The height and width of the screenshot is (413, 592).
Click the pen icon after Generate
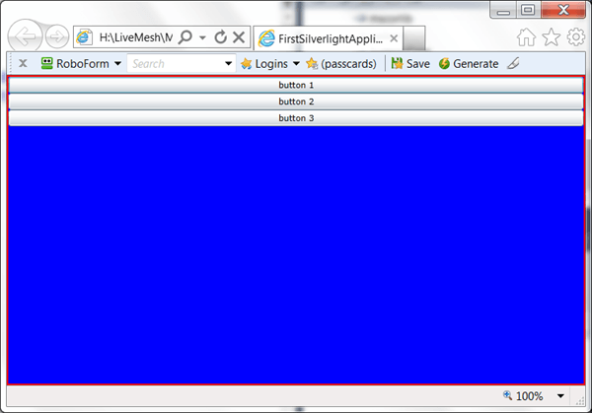pyautogui.click(x=513, y=63)
